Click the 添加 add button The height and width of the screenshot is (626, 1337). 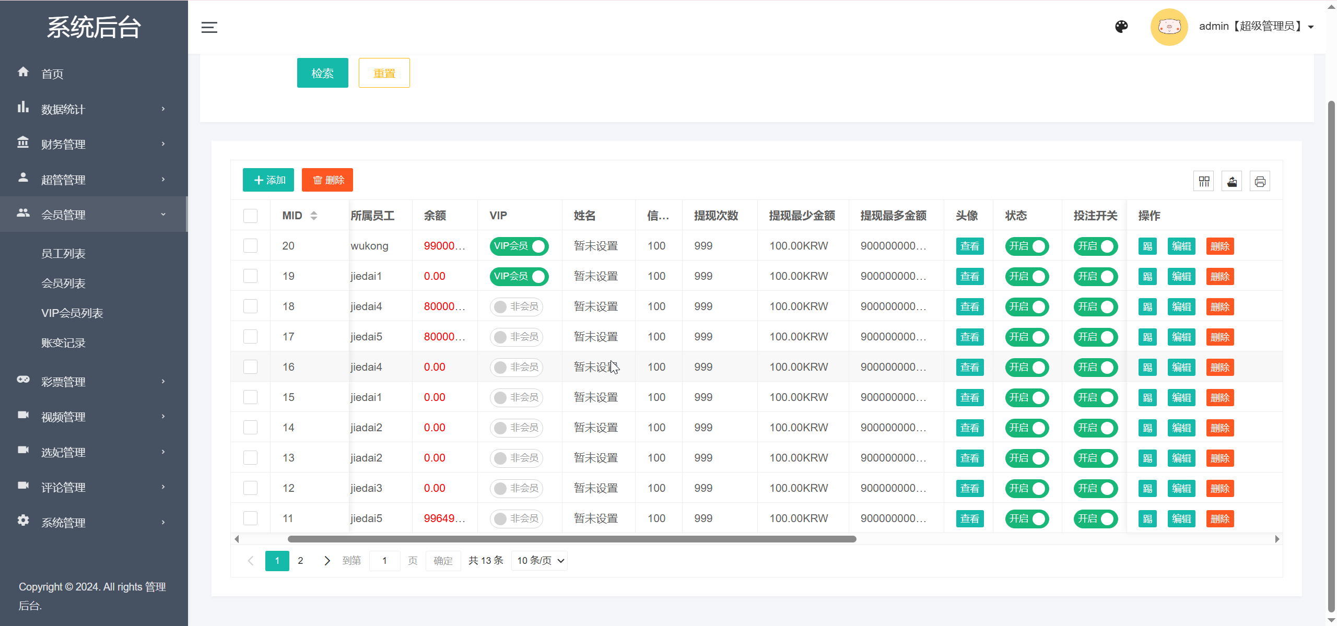(268, 180)
